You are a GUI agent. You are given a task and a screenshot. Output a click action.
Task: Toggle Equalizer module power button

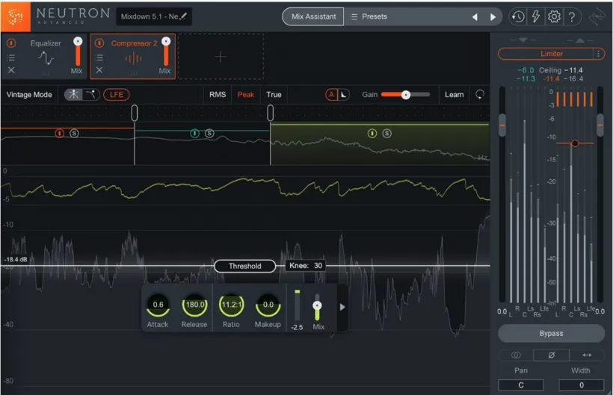pyautogui.click(x=11, y=43)
